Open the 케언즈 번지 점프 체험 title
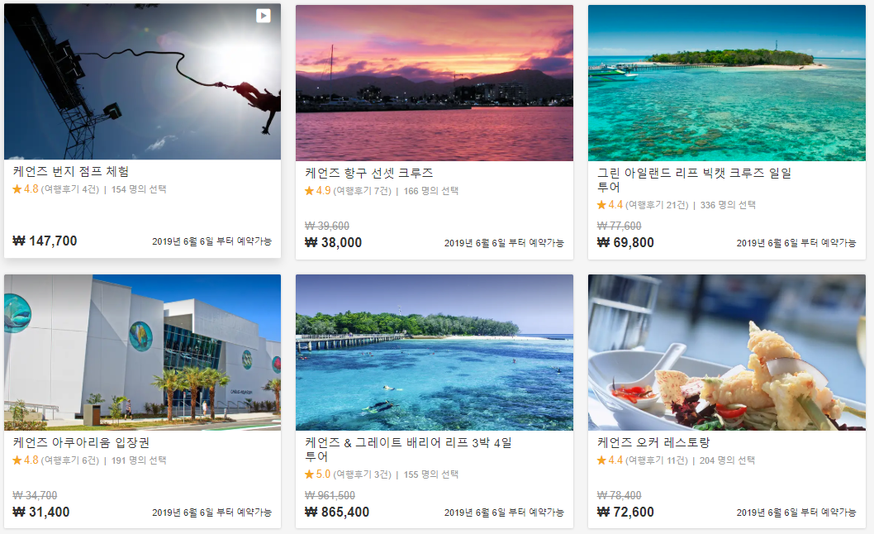Image resolution: width=874 pixels, height=534 pixels. [71, 171]
